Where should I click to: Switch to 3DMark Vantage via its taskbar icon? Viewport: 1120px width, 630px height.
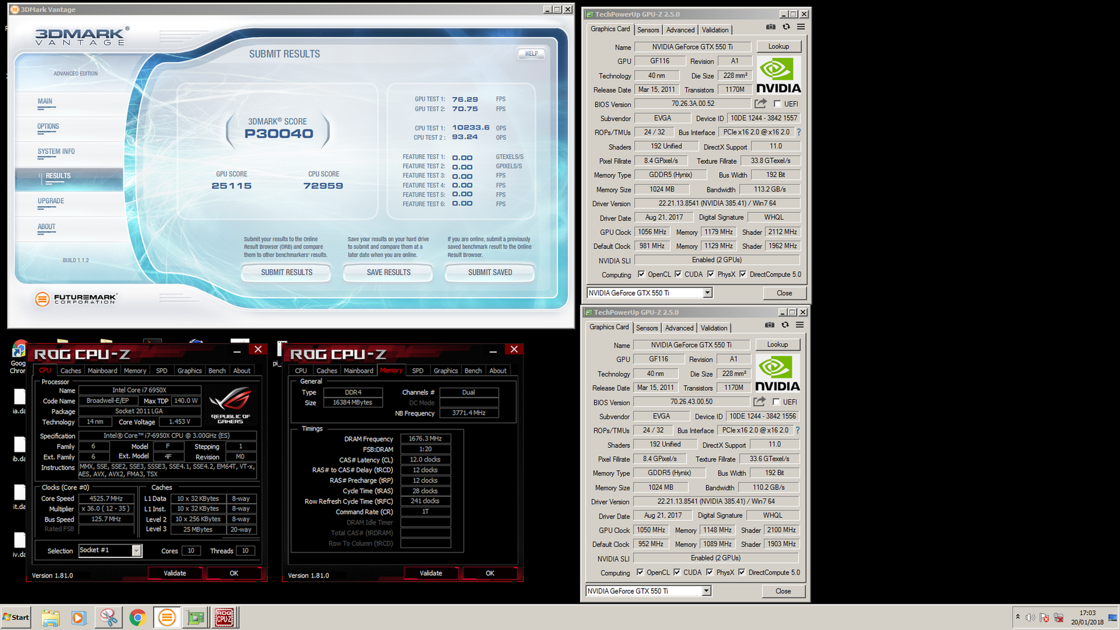167,617
